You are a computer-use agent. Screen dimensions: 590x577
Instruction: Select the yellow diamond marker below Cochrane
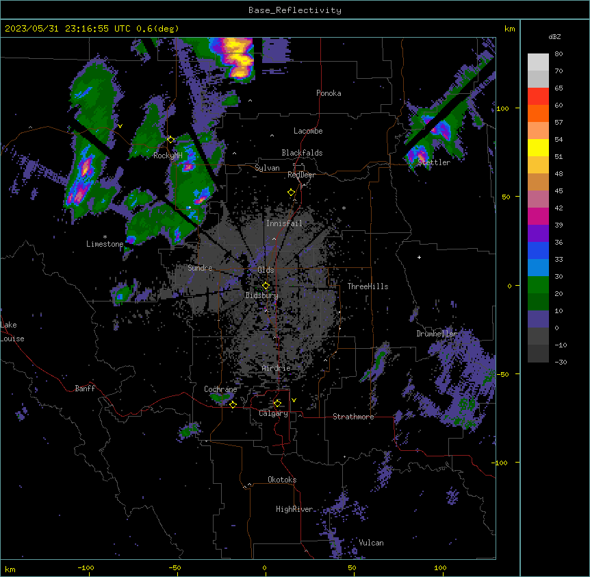(x=233, y=404)
